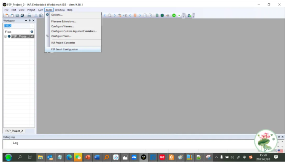Click the Save toolbar icon

pos(17,16)
